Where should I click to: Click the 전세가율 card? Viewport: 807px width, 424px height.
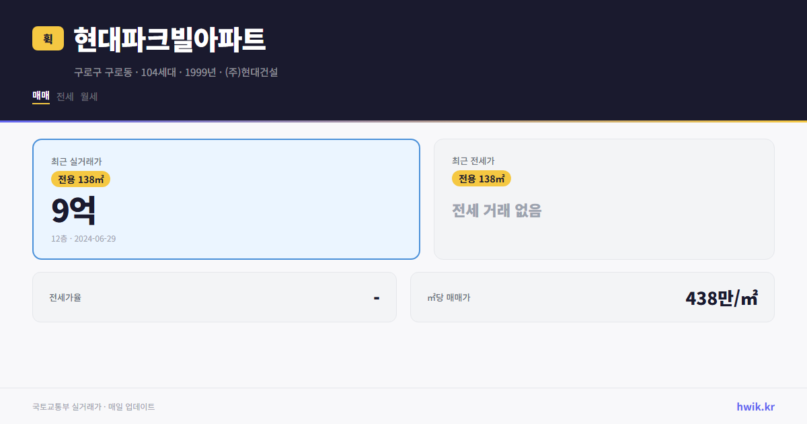(215, 297)
